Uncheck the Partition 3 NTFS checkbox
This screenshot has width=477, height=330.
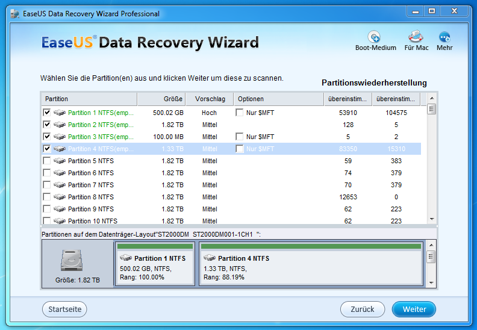47,137
